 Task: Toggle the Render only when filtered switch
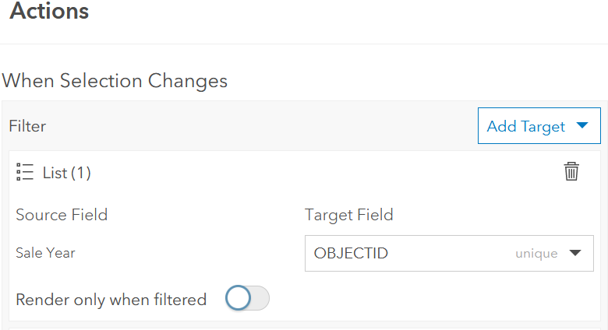click(x=247, y=299)
